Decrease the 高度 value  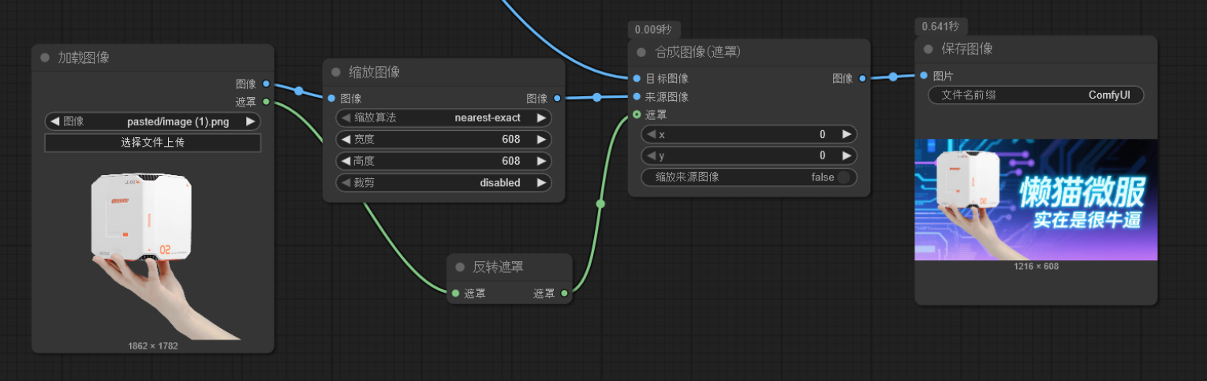[345, 161]
